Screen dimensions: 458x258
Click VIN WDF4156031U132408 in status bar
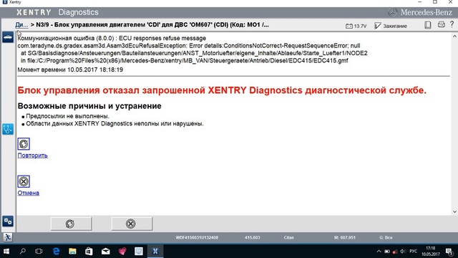click(197, 237)
